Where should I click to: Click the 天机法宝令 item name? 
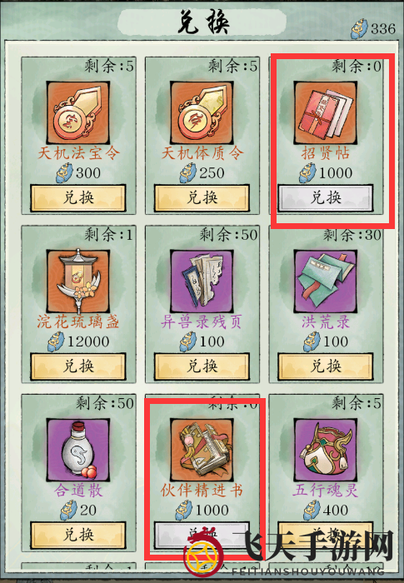tap(78, 152)
